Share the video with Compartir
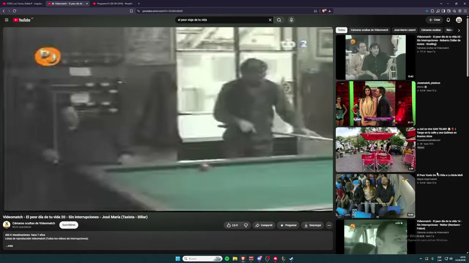 [264, 225]
